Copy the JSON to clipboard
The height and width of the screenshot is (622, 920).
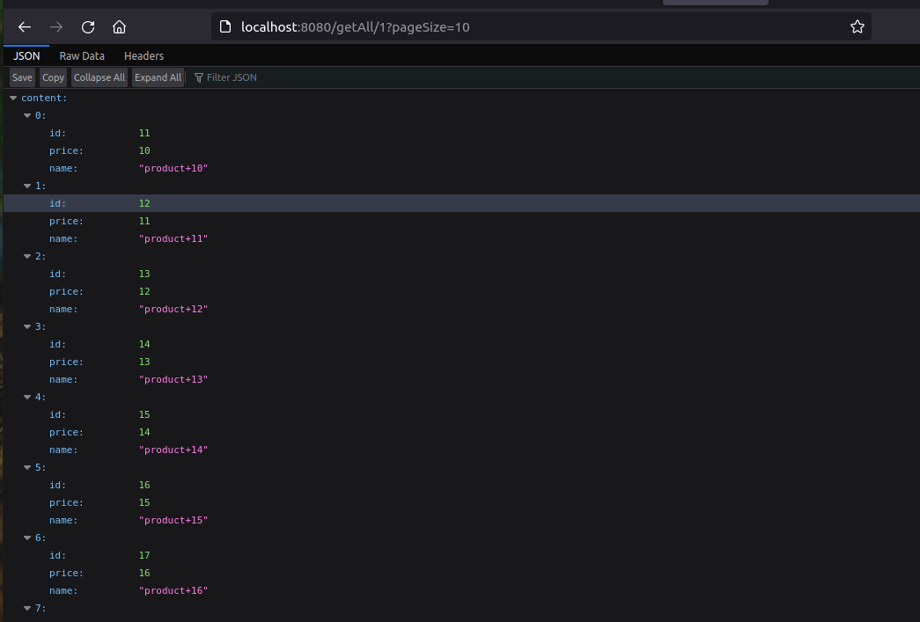point(53,77)
